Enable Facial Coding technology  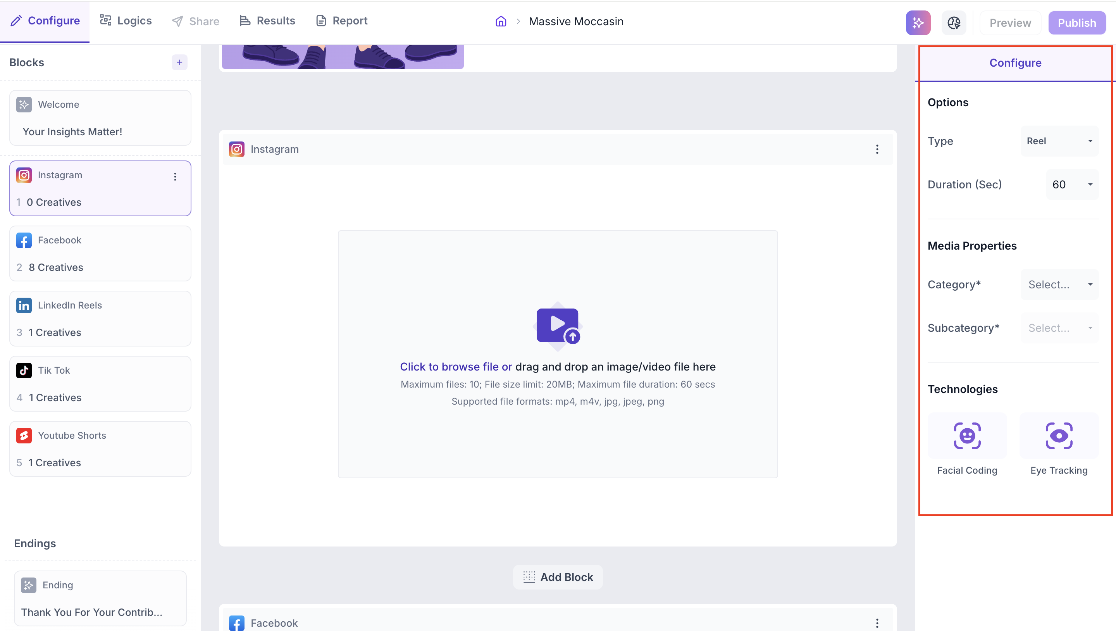pyautogui.click(x=967, y=436)
